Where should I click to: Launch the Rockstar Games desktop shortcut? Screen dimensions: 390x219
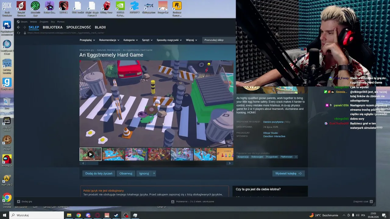click(x=177, y=9)
